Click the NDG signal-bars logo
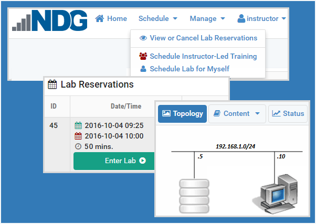This screenshot has height=224, width=316. coord(49,20)
